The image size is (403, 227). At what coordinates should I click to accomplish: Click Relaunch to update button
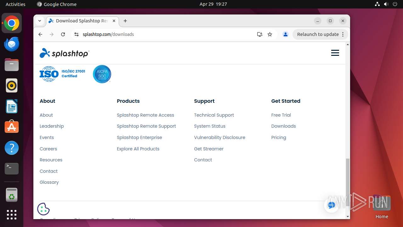(x=318, y=34)
